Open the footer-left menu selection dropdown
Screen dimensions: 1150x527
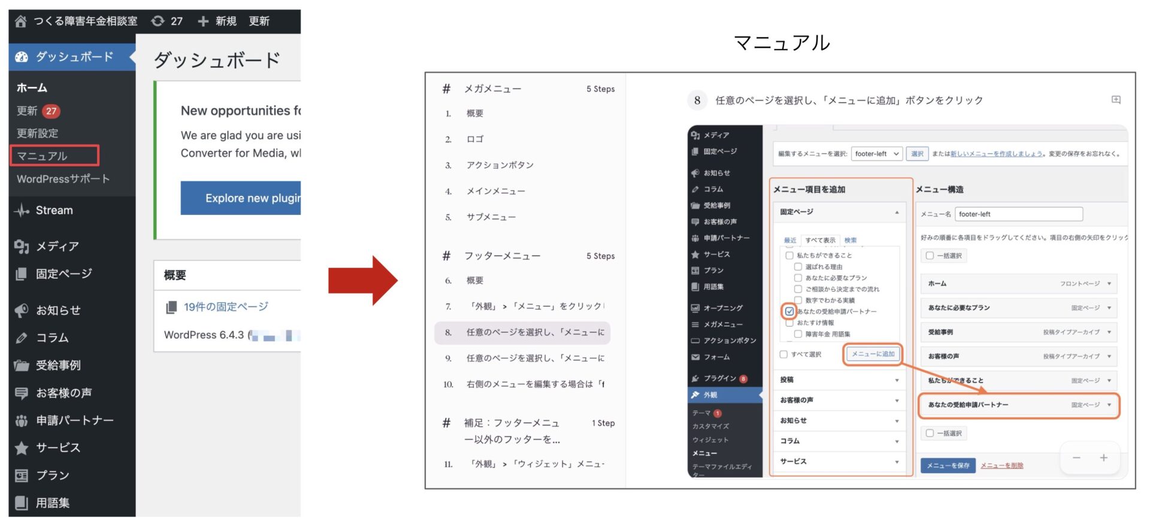click(x=876, y=154)
